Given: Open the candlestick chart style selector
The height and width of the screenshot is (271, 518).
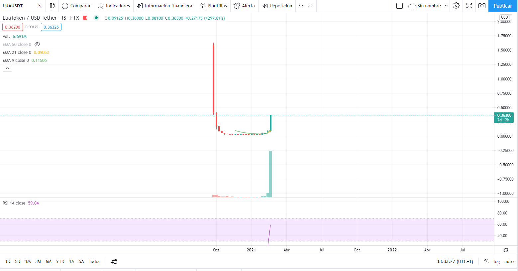Looking at the screenshot, I should pyautogui.click(x=52, y=6).
